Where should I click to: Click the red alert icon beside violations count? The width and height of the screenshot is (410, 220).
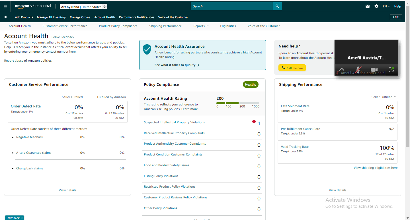(x=254, y=122)
